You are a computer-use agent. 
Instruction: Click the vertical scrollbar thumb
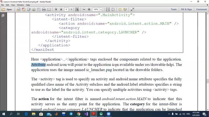point(208,81)
